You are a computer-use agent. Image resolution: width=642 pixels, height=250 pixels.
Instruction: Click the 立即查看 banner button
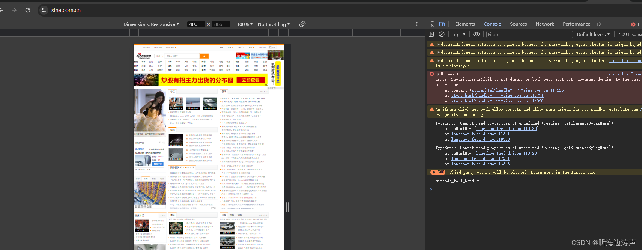point(251,80)
